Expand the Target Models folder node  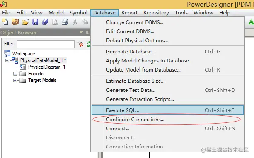pyautogui.click(x=15, y=80)
